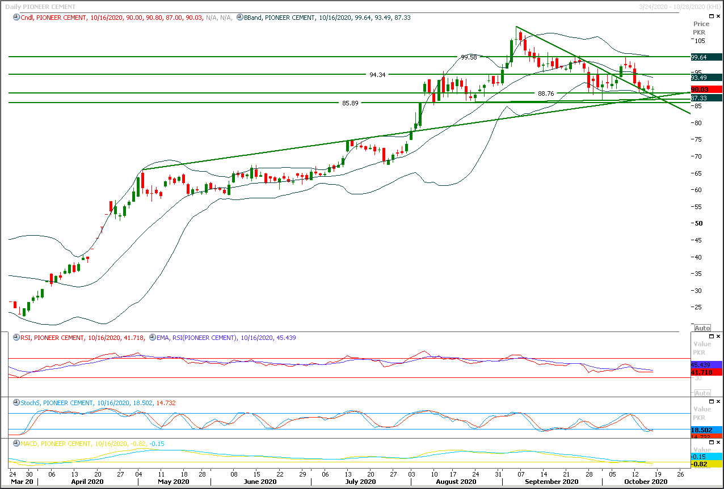Click the BBand indicator legend icon
This screenshot has height=489, width=724.
point(239,18)
